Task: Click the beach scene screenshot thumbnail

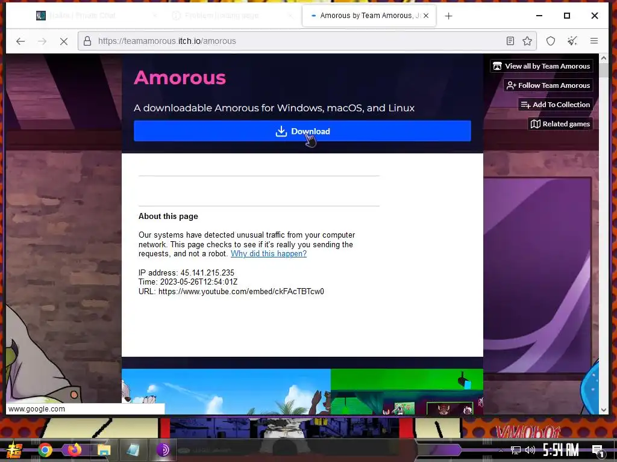Action: tap(226, 391)
